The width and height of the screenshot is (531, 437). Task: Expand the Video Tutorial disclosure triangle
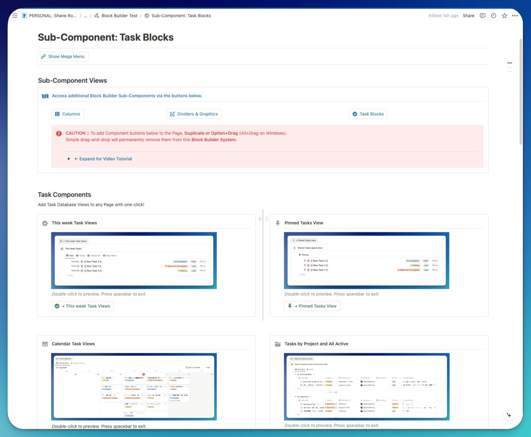tap(69, 159)
